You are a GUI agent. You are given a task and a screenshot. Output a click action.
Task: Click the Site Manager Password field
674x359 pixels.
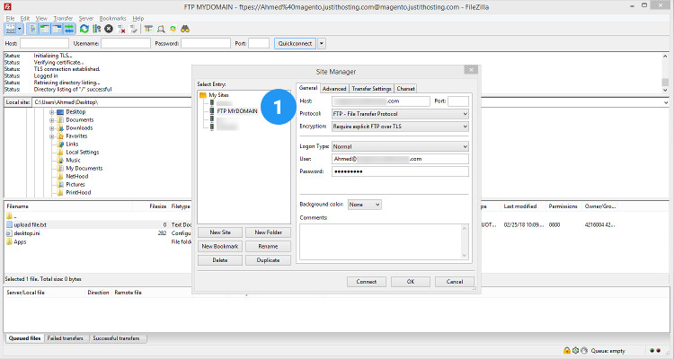(x=400, y=171)
